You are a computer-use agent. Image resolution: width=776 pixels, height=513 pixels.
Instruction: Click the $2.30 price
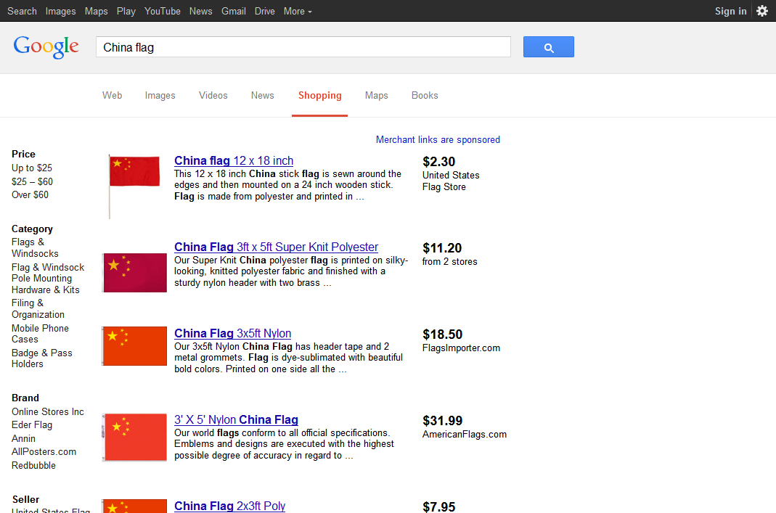[x=438, y=162]
